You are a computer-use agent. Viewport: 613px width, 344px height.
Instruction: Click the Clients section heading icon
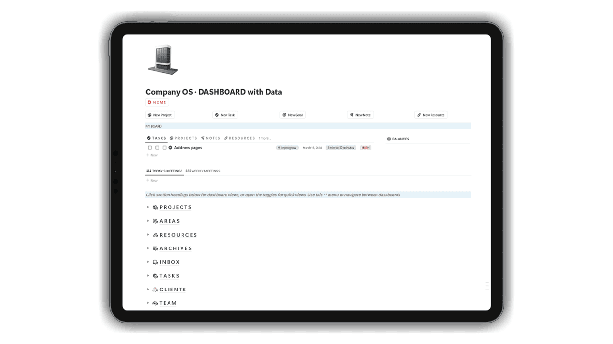[155, 290]
